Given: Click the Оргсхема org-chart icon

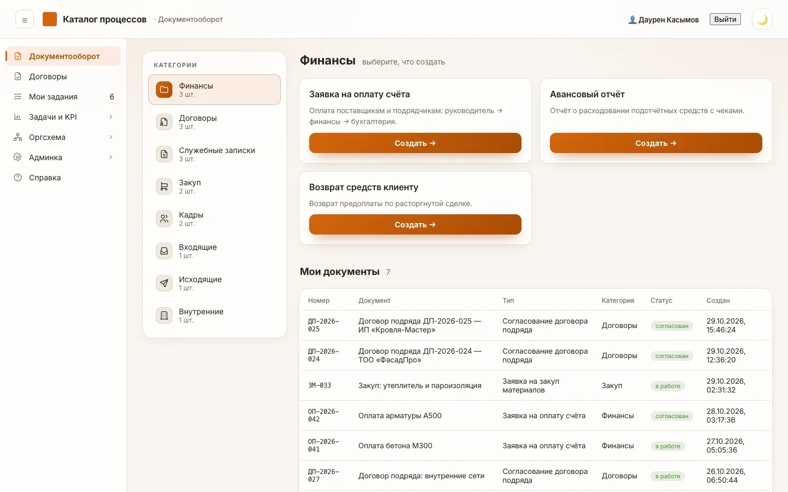Looking at the screenshot, I should click(x=18, y=137).
